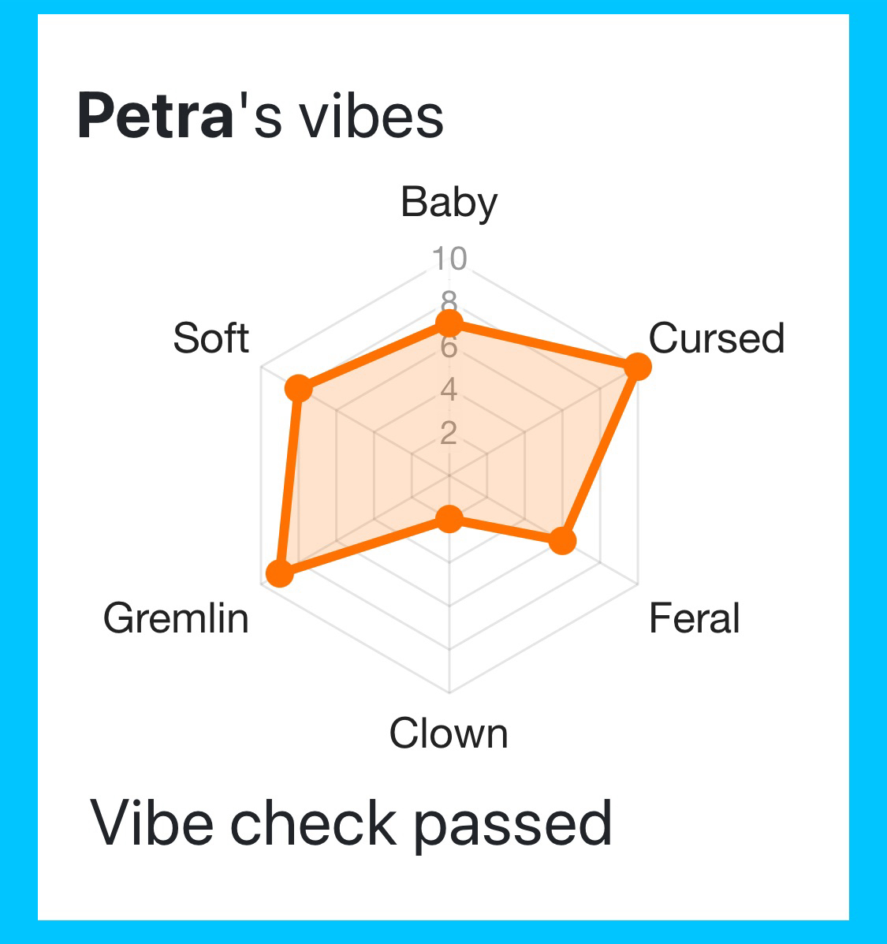Click the Gremlin data point marker
The width and height of the screenshot is (887, 944).
coord(278,573)
